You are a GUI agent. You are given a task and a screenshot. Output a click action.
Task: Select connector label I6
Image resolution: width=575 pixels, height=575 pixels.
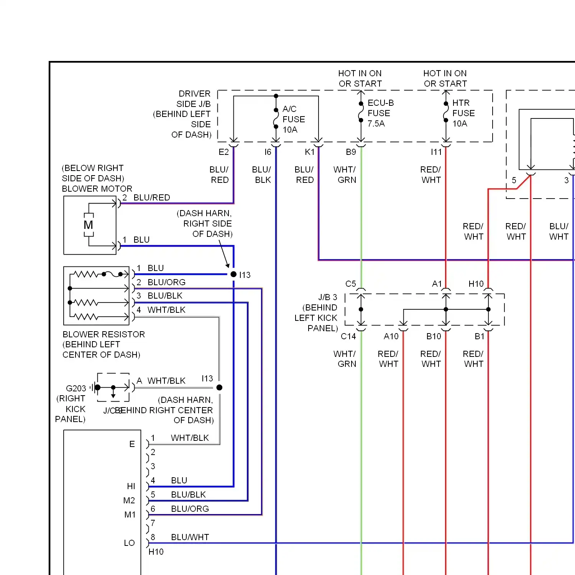(x=268, y=152)
